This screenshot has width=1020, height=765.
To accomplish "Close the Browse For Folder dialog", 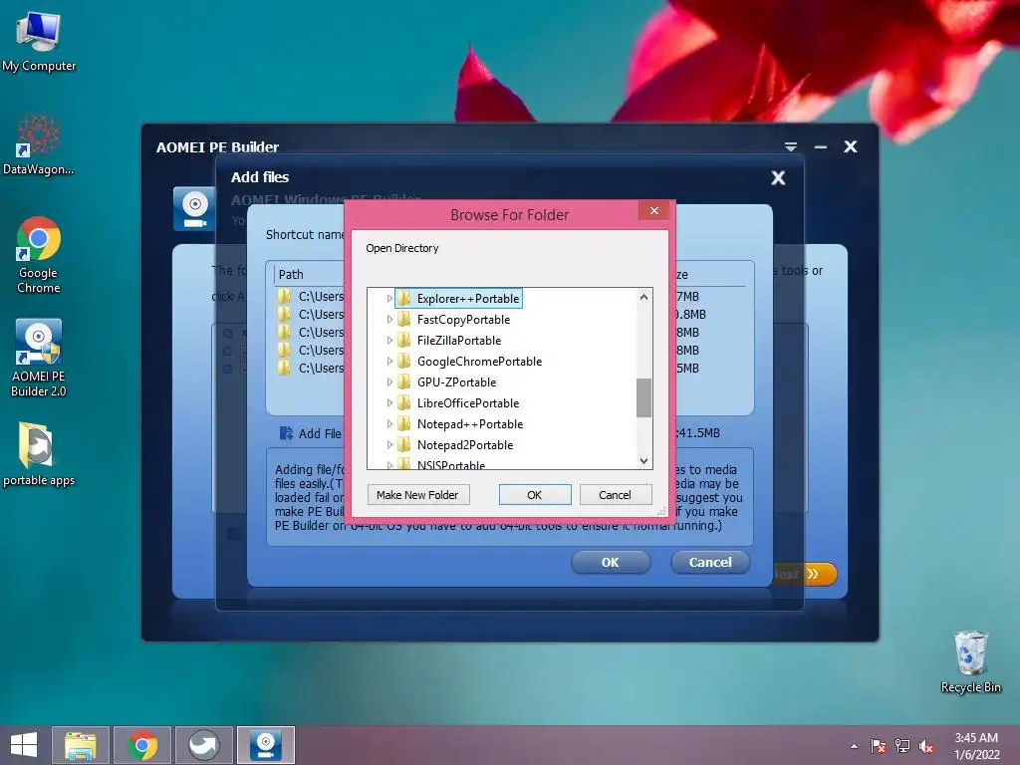I will click(654, 211).
